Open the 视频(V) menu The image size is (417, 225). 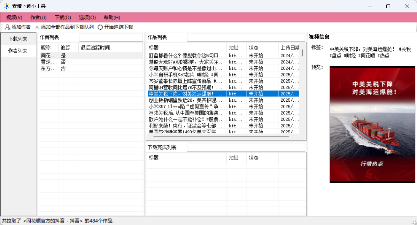point(14,18)
